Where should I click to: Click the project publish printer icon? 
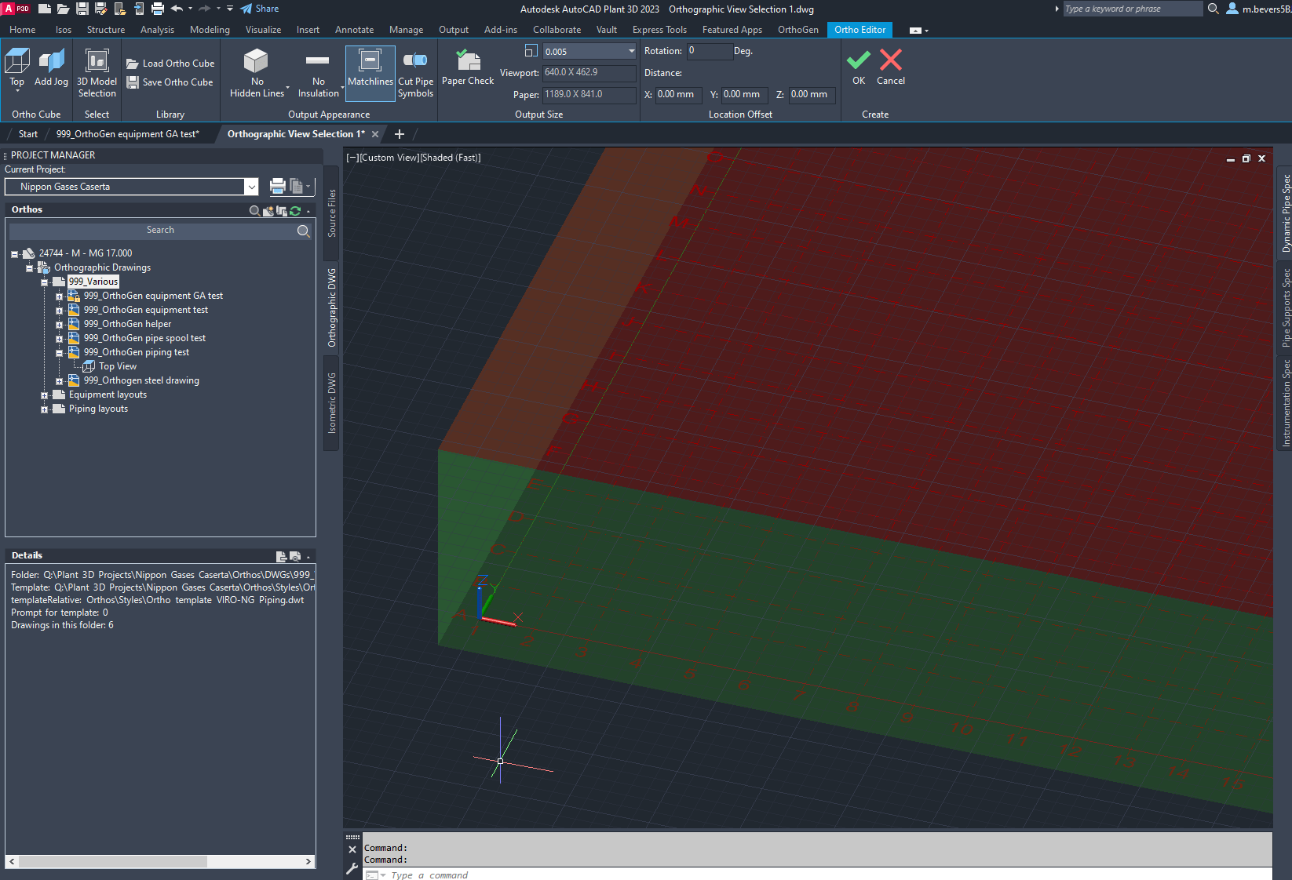click(x=277, y=186)
